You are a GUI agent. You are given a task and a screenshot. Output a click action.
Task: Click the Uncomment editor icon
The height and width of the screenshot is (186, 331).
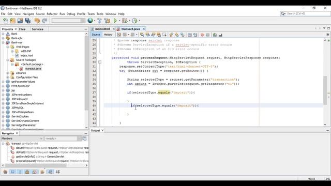220,35
